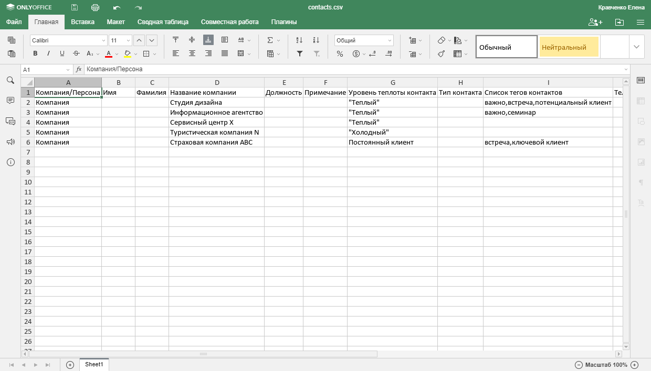
Task: Pick font color red swatch button
Action: pos(109,53)
